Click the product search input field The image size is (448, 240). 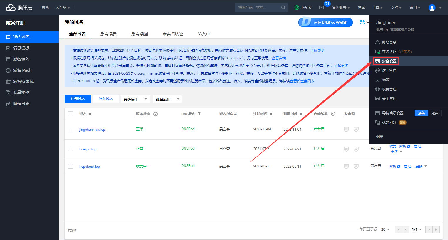point(257,8)
